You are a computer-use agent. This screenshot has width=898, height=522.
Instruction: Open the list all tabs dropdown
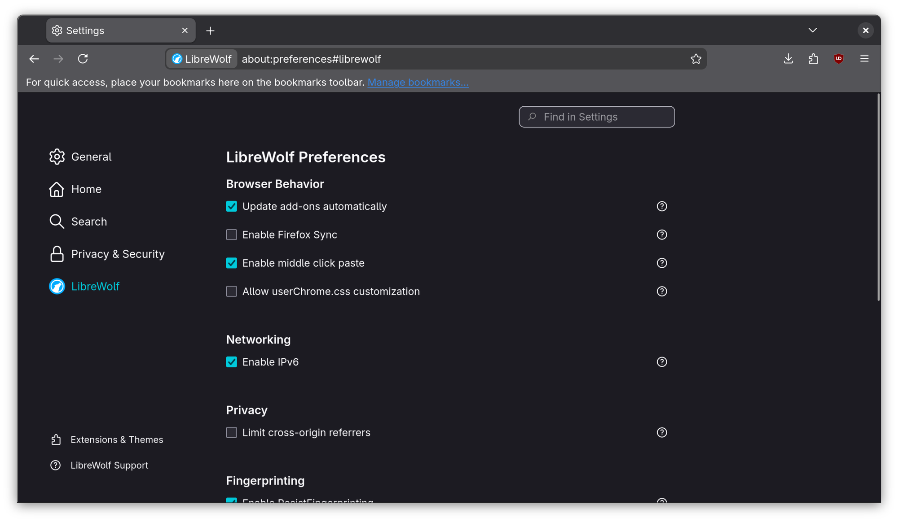(x=812, y=30)
